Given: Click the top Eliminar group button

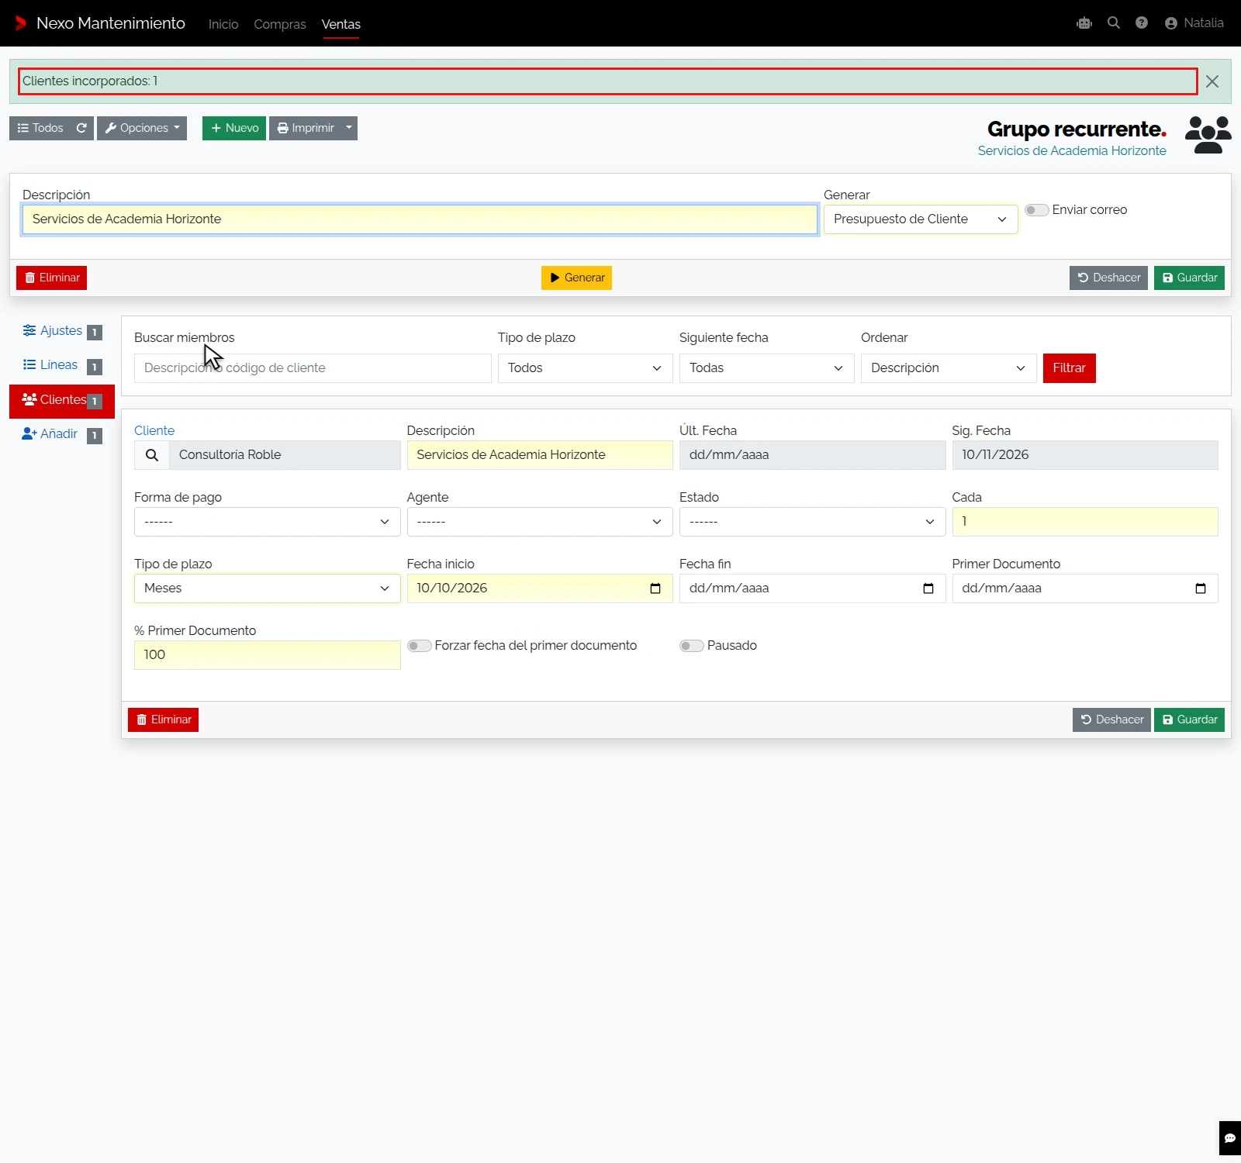Looking at the screenshot, I should [51, 278].
